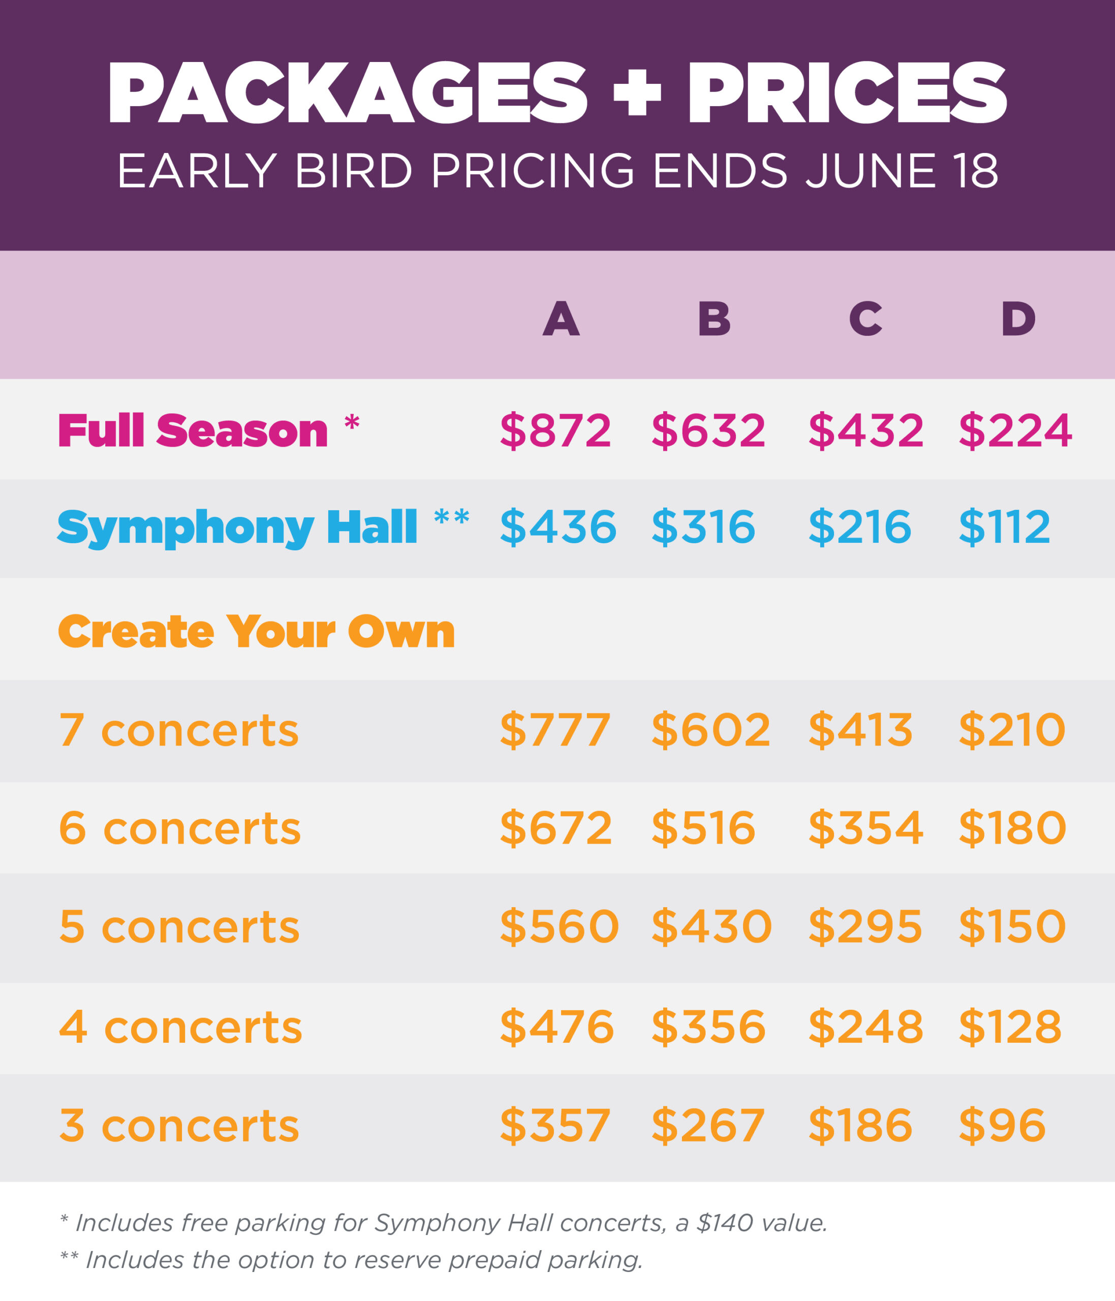Click the $602 price for 7 concerts
The height and width of the screenshot is (1301, 1115).
click(x=710, y=731)
